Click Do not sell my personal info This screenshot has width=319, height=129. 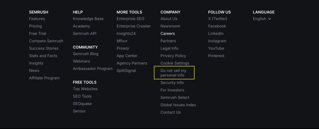173,73
